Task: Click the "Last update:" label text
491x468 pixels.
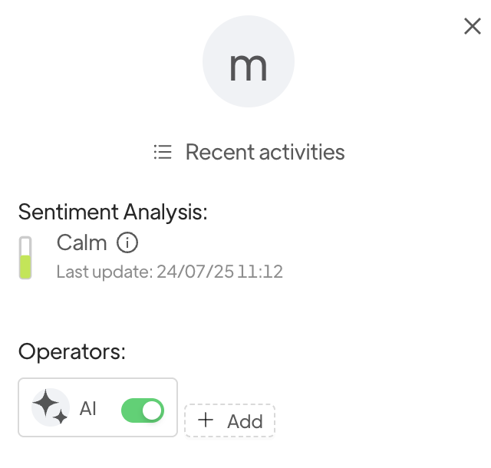Action: (104, 272)
